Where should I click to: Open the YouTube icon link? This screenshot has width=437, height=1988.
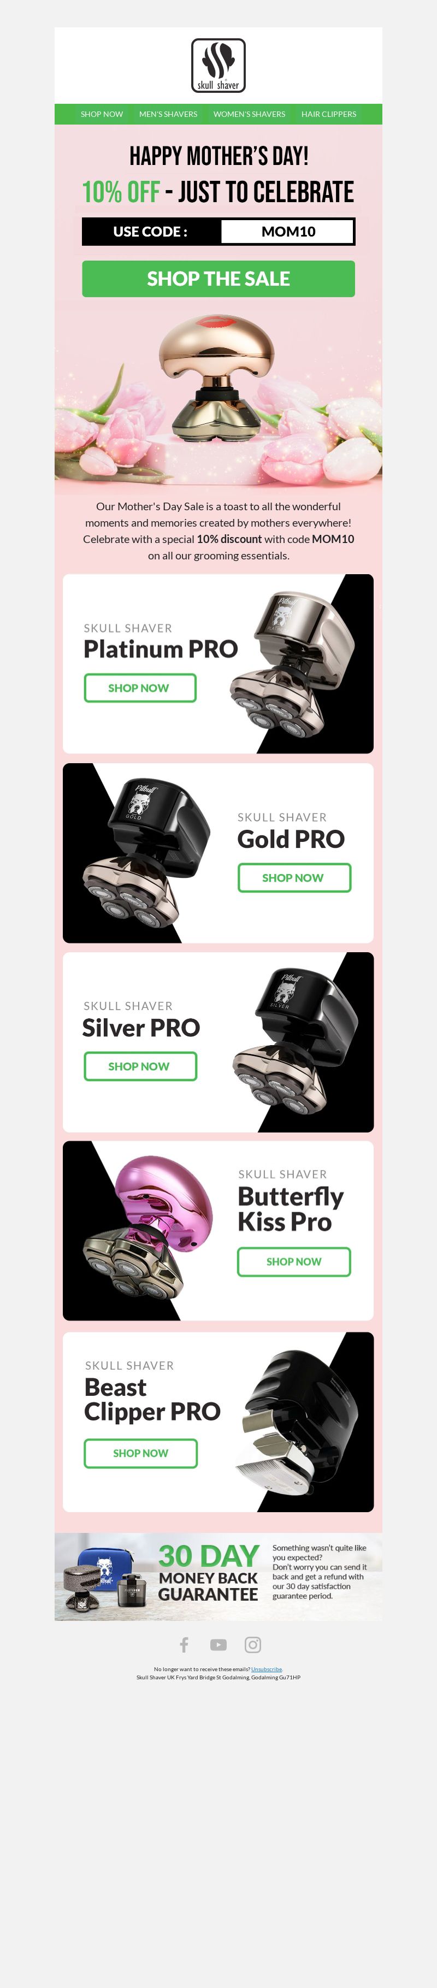point(218,1644)
